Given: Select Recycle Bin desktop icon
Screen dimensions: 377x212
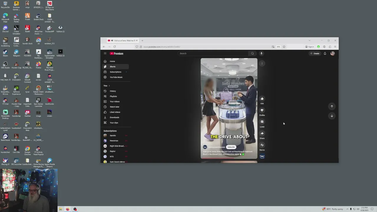Looking at the screenshot, I should coord(5,5).
